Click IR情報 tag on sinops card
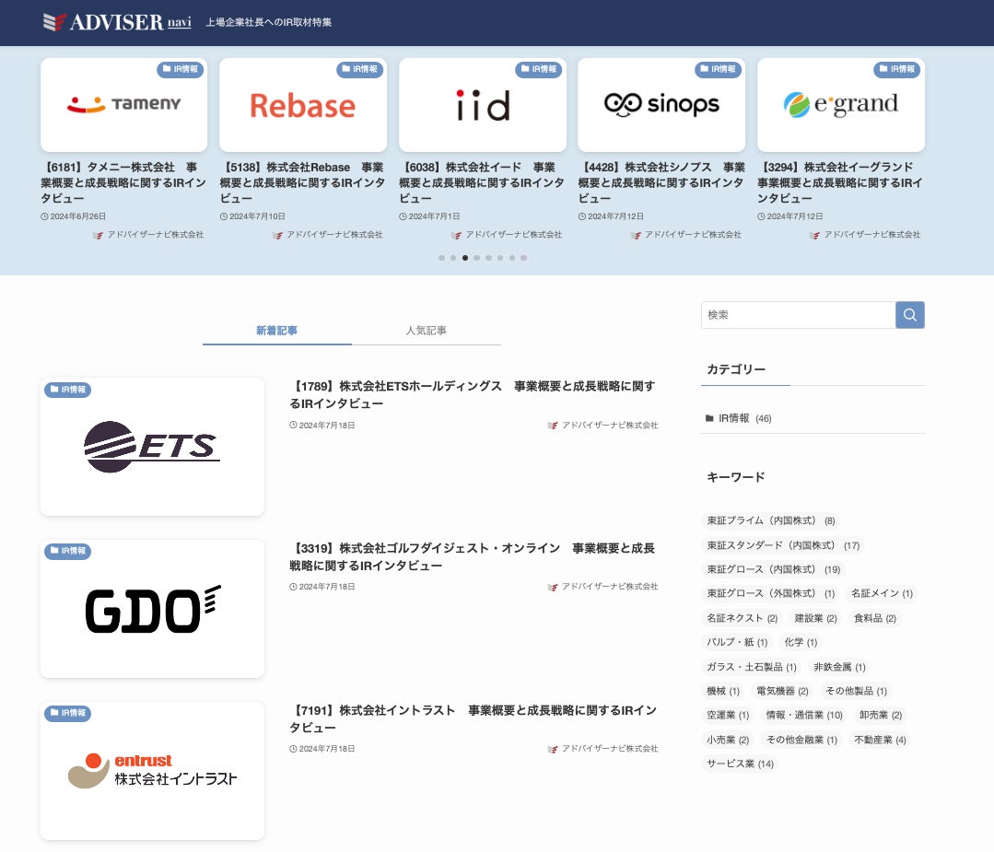The width and height of the screenshot is (994, 852). point(718,69)
